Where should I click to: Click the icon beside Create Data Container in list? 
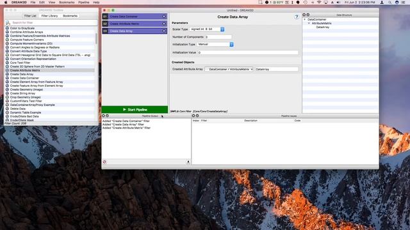pyautogui.click(x=7, y=78)
